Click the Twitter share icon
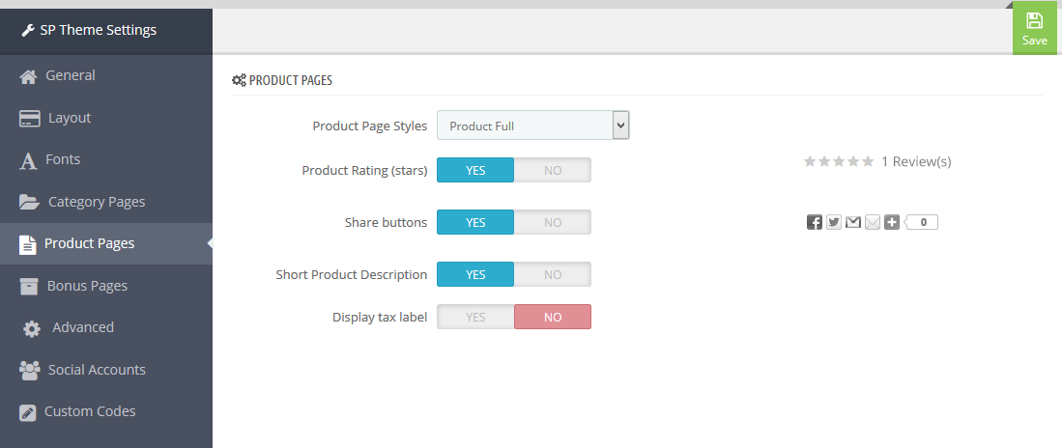The image size is (1062, 448). pyautogui.click(x=834, y=222)
